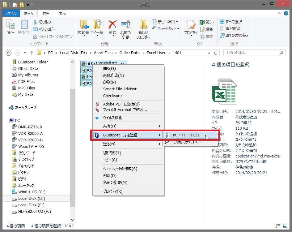Screen dimensions: 292x232
Task: Open the File (ファイル) tab
Action: 11,13
